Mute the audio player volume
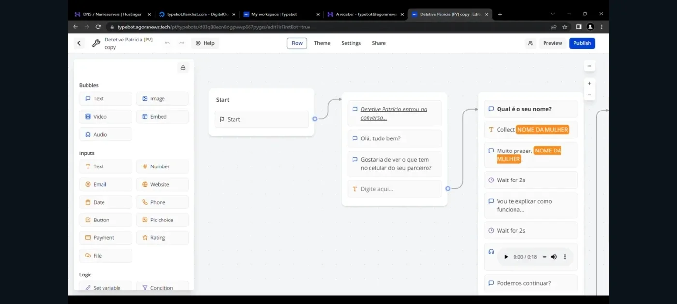This screenshot has width=677, height=304. pyautogui.click(x=554, y=257)
